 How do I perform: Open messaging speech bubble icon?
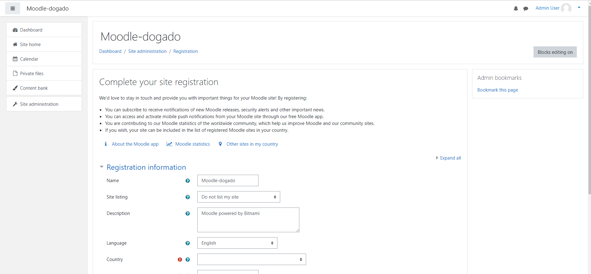(526, 9)
